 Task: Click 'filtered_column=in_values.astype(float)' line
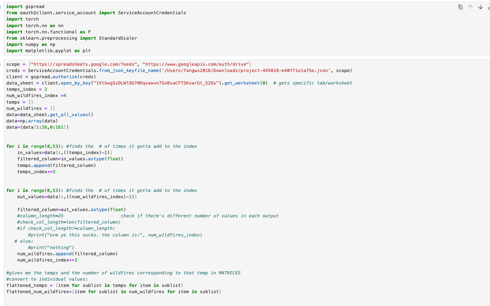click(70, 159)
